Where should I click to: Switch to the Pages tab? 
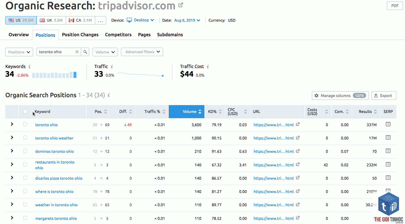coord(144,35)
